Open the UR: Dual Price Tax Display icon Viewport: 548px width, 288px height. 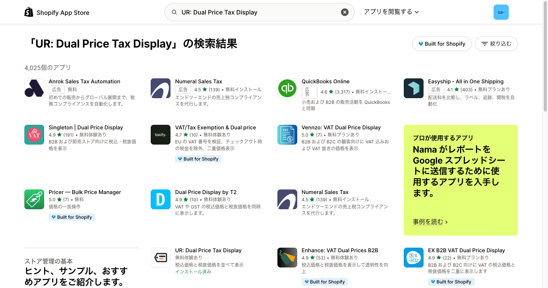tap(161, 258)
